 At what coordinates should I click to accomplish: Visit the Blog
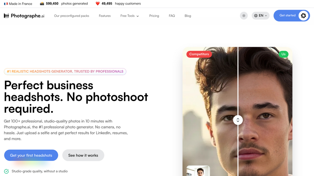pyautogui.click(x=188, y=16)
